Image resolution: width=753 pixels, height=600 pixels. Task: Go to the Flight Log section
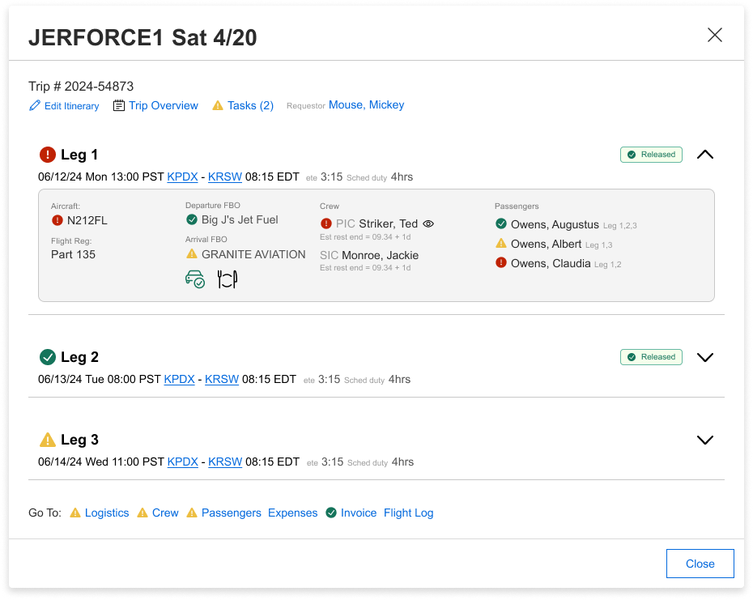pyautogui.click(x=408, y=513)
